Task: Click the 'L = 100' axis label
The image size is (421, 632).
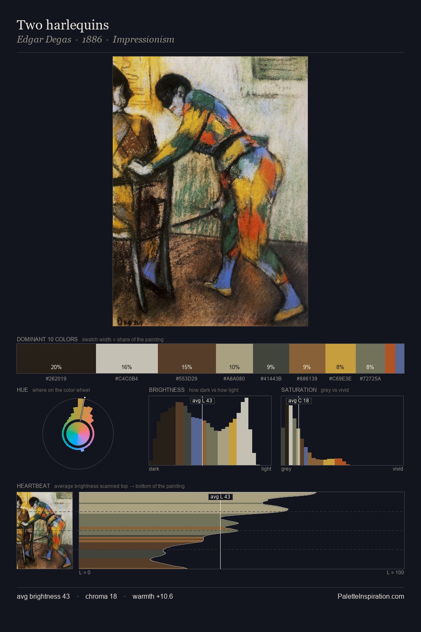Action: click(x=395, y=573)
